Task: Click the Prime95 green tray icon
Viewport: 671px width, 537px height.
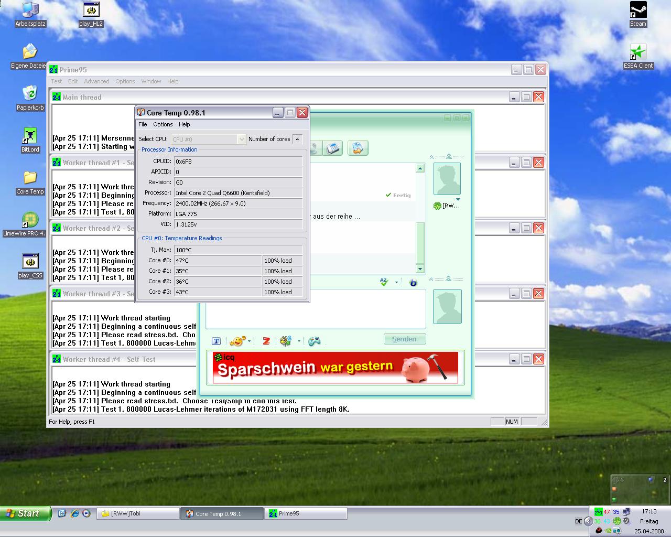Action: click(598, 511)
